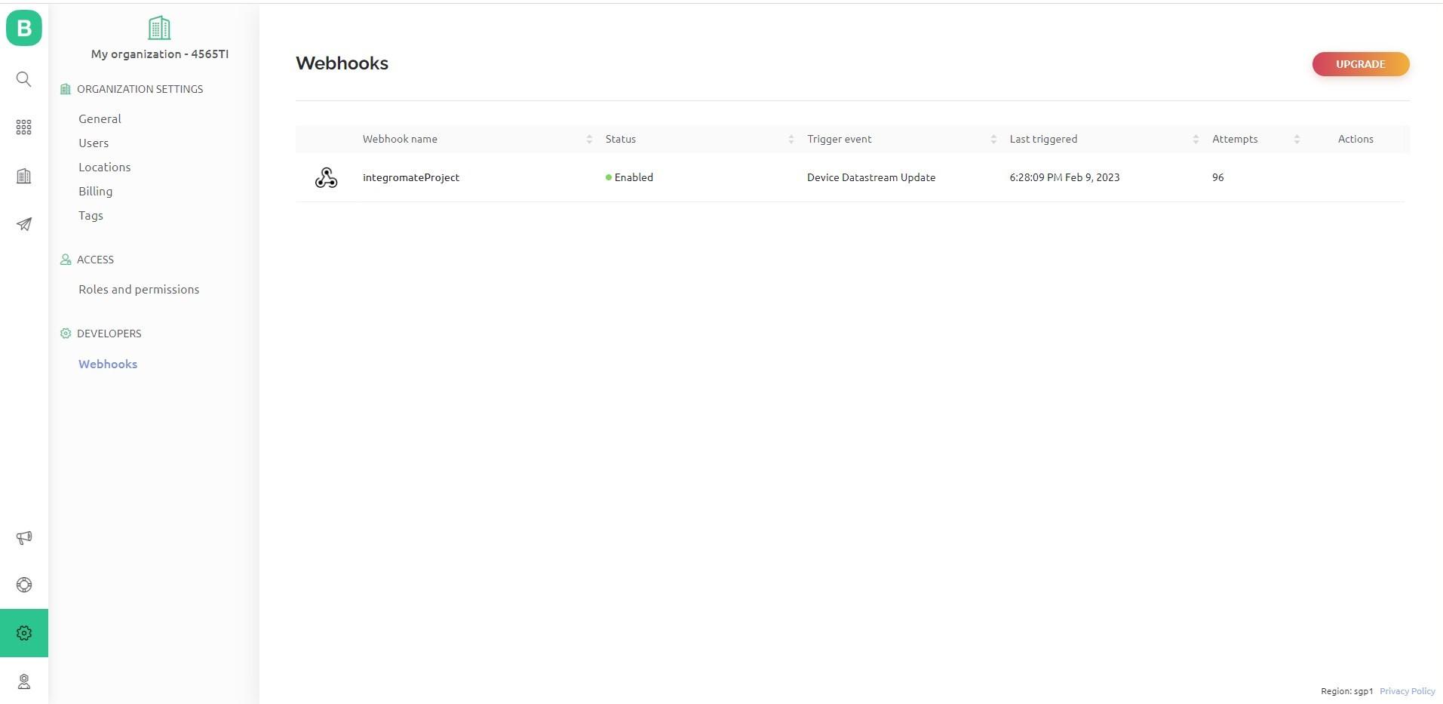
Task: Open the Privacy Policy link
Action: tap(1408, 691)
